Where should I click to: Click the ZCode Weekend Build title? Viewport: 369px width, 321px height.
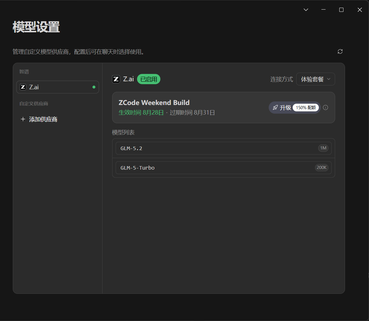pos(154,103)
